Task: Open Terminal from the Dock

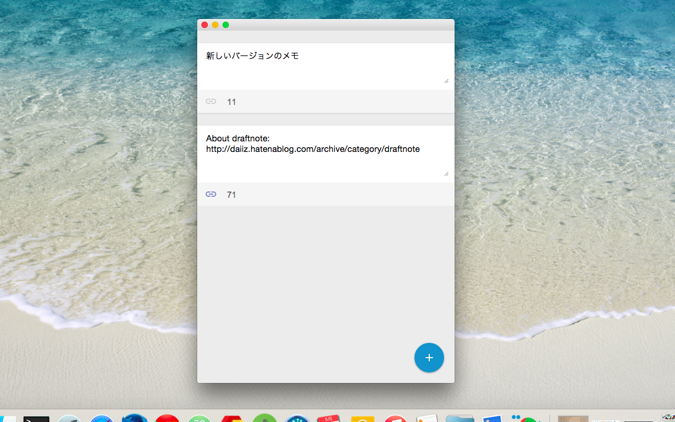Action: 36,419
